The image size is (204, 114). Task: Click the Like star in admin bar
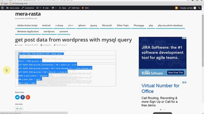pos(46,8)
